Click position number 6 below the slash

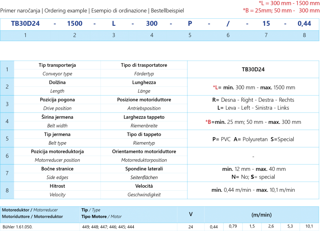(x=228, y=35)
